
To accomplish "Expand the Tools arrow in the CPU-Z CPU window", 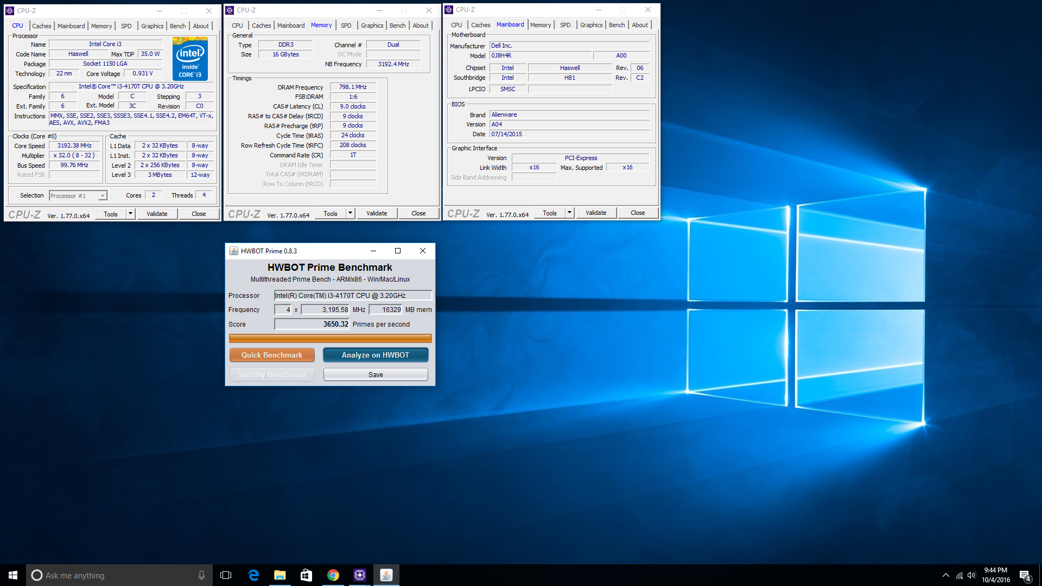I will click(x=130, y=214).
